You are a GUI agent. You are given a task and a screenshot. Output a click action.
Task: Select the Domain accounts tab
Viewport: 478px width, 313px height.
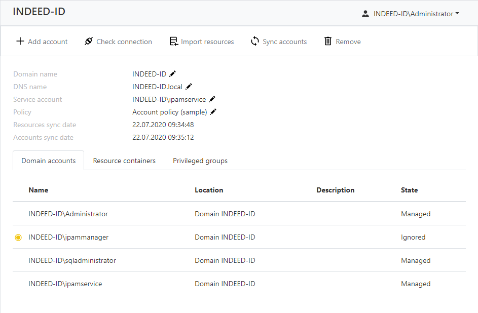point(49,161)
